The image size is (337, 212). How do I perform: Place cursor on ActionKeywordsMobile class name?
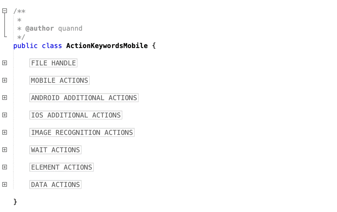107,46
